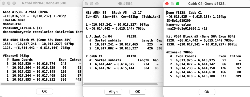Zoom the Hit #584 window
The width and height of the screenshot is (250, 97).
[x=97, y=4]
